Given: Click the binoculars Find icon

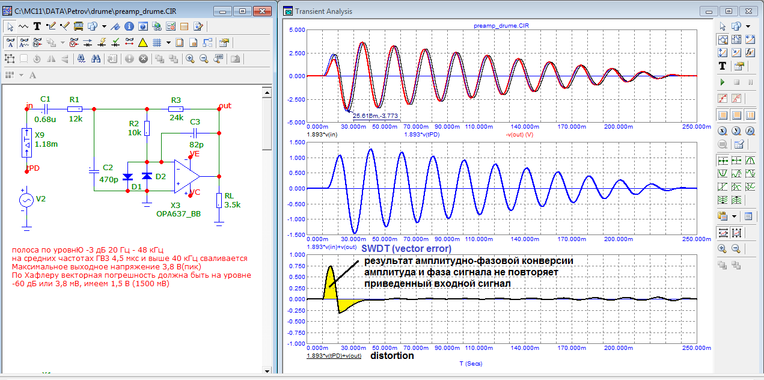Looking at the screenshot, I should (96, 59).
